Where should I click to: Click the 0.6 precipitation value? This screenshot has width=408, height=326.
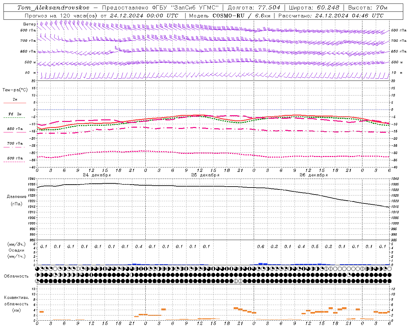[x=261, y=246]
